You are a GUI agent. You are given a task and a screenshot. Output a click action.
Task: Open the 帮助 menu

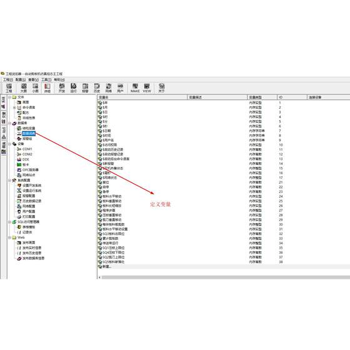pyautogui.click(x=59, y=80)
